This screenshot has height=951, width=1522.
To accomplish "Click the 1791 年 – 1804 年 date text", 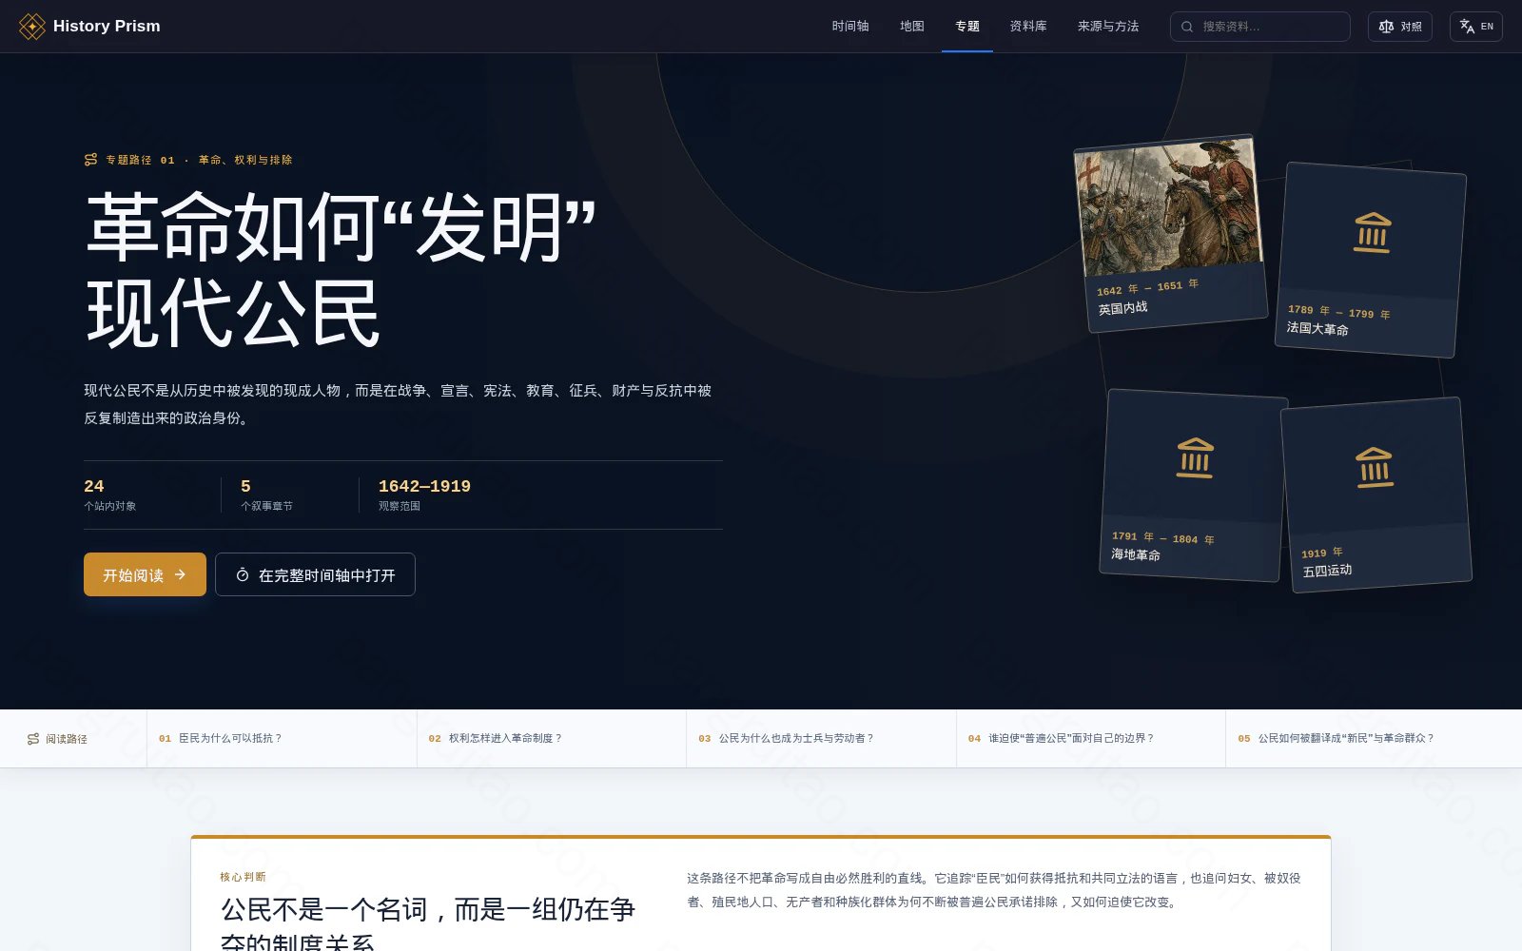I will [x=1163, y=538].
